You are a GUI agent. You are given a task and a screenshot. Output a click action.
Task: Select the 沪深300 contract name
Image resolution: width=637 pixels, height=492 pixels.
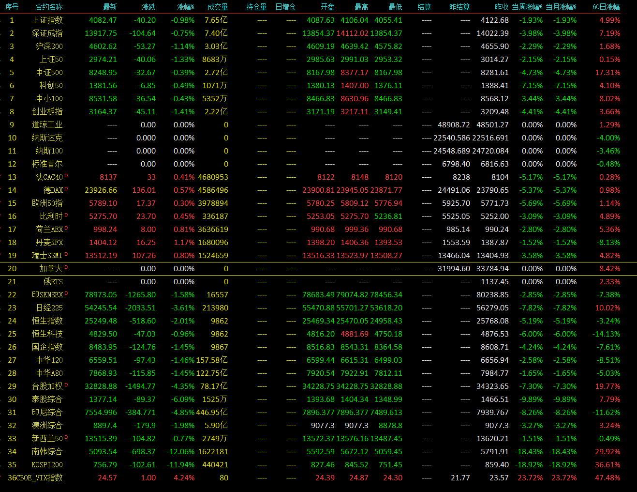(x=49, y=46)
